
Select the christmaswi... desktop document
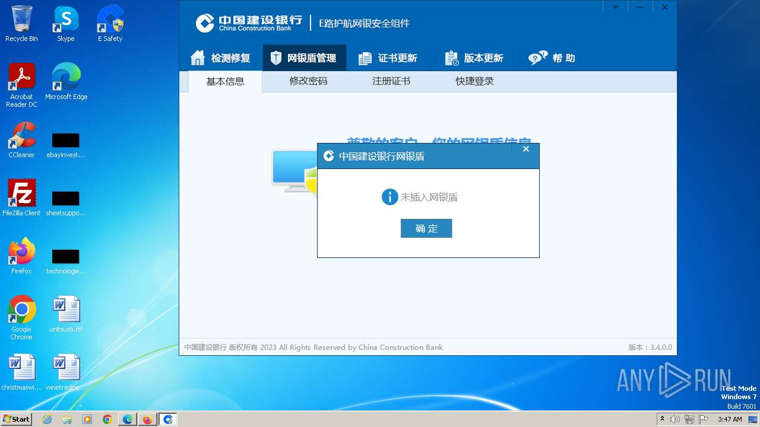(21, 372)
